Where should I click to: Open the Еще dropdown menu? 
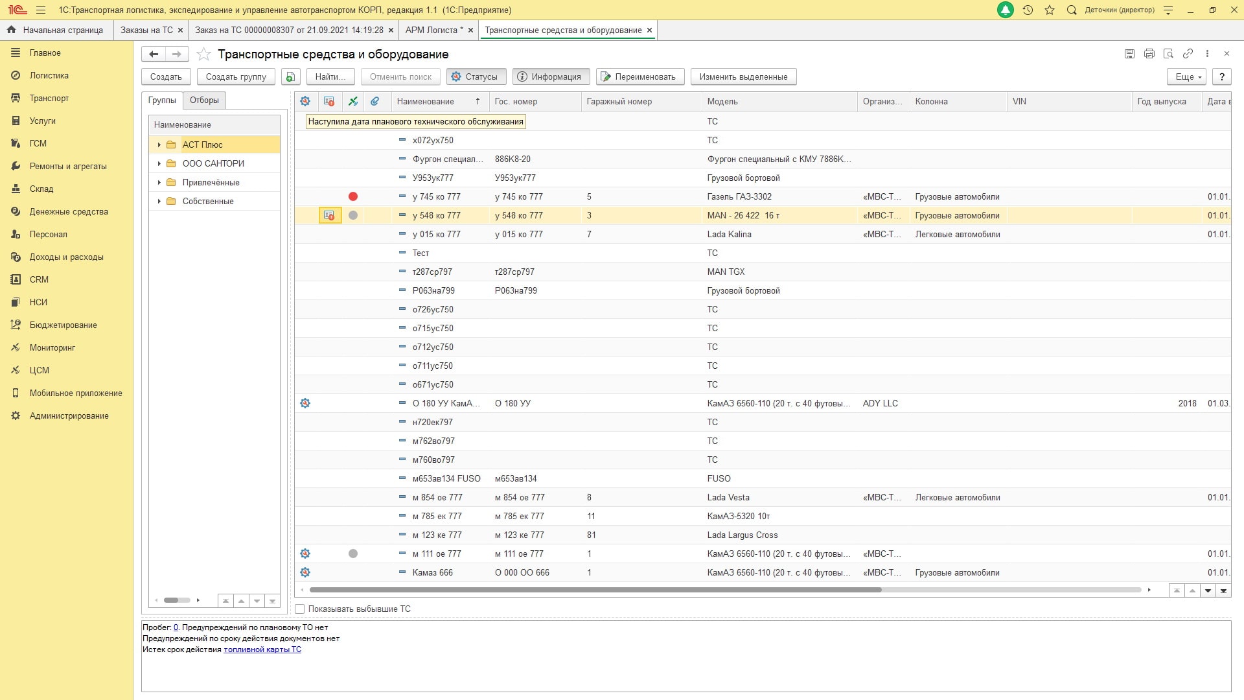(x=1188, y=76)
